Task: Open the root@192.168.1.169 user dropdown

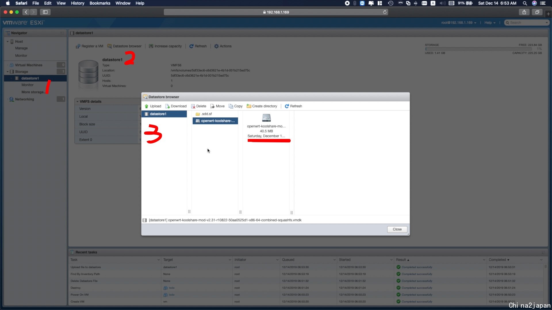Action: 459,23
